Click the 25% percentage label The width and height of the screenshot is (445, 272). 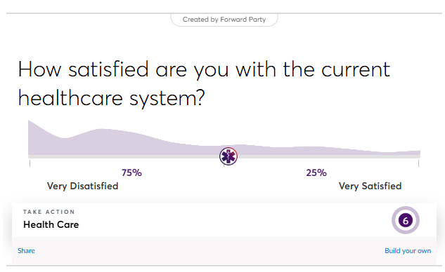(x=316, y=172)
